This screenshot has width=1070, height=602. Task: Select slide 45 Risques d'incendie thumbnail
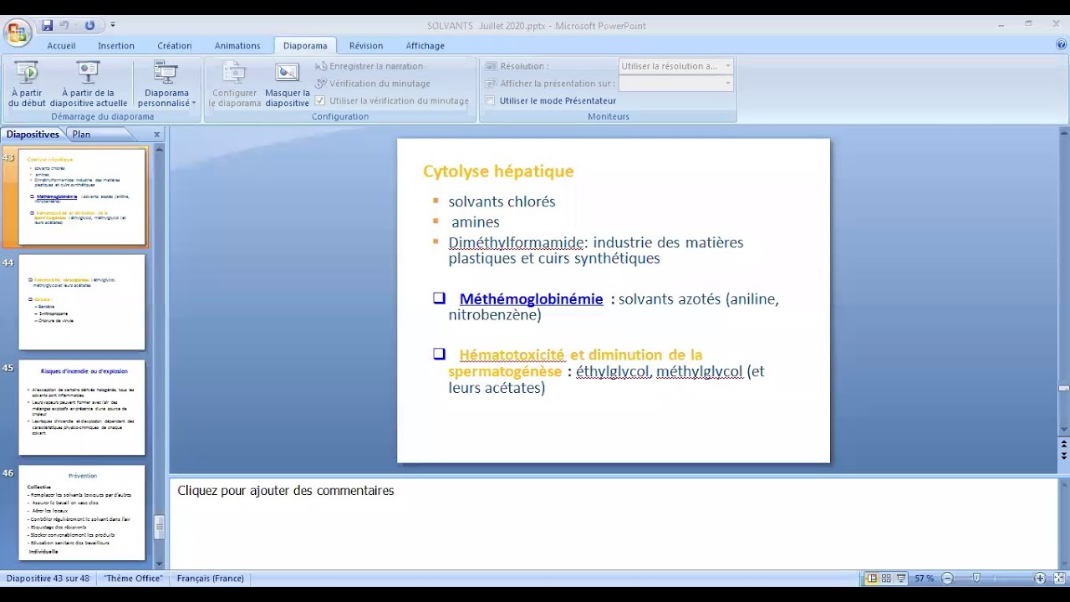tap(82, 407)
